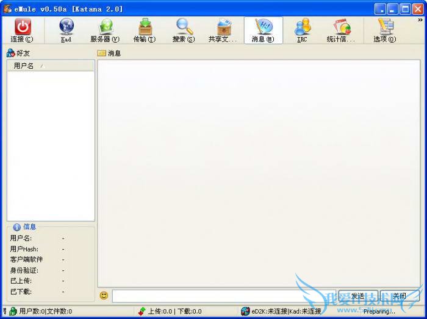Click inside the message display area
Viewport: 427px width, 319px height.
tap(259, 173)
